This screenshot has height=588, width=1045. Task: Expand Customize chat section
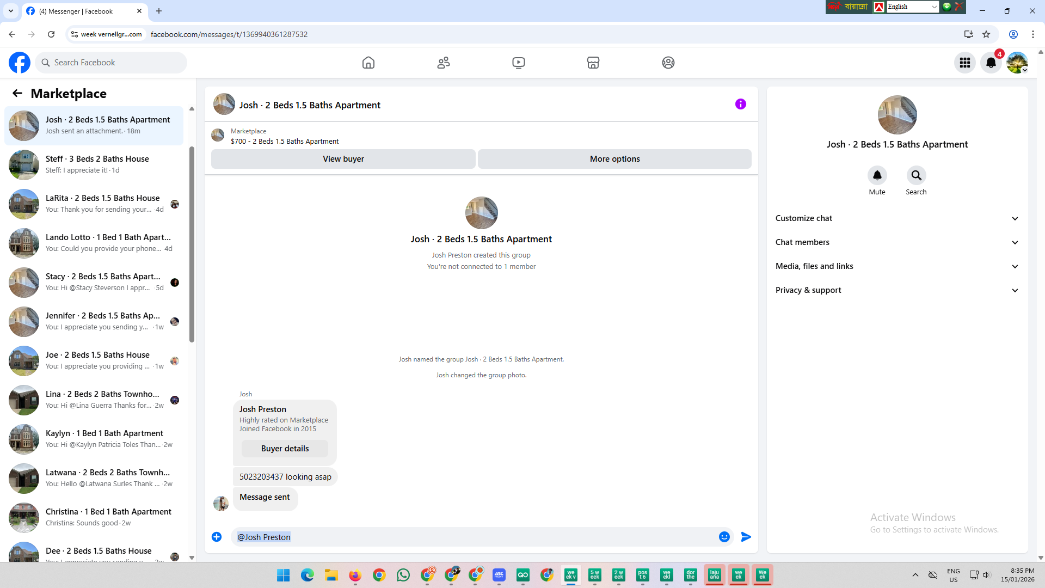[x=897, y=218]
